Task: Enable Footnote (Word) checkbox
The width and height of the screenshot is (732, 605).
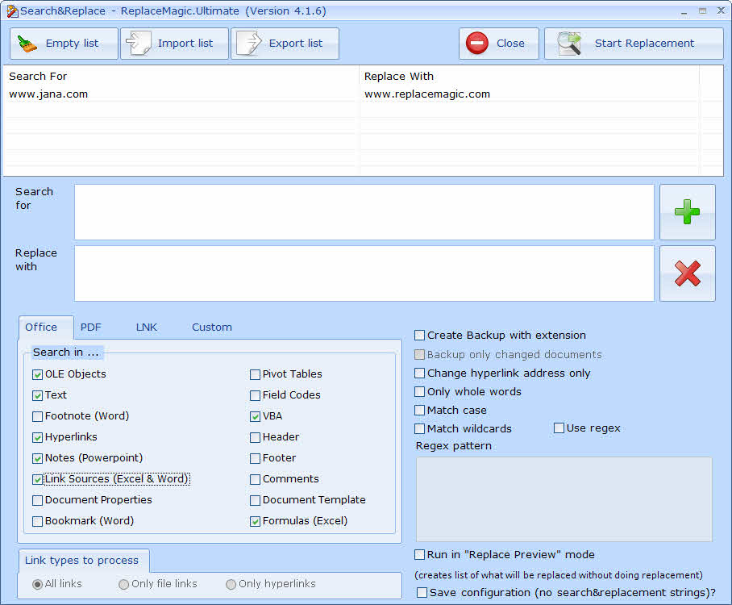Action: click(x=38, y=417)
